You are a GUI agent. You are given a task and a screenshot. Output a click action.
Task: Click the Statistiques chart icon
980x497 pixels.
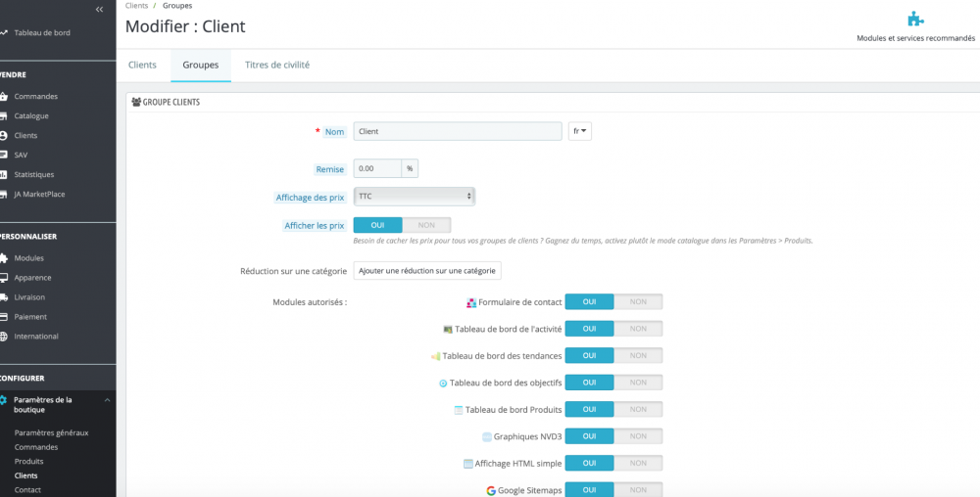tap(3, 174)
